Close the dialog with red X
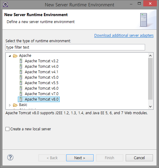Screen dimensions: 159x168 (x=150, y=4)
